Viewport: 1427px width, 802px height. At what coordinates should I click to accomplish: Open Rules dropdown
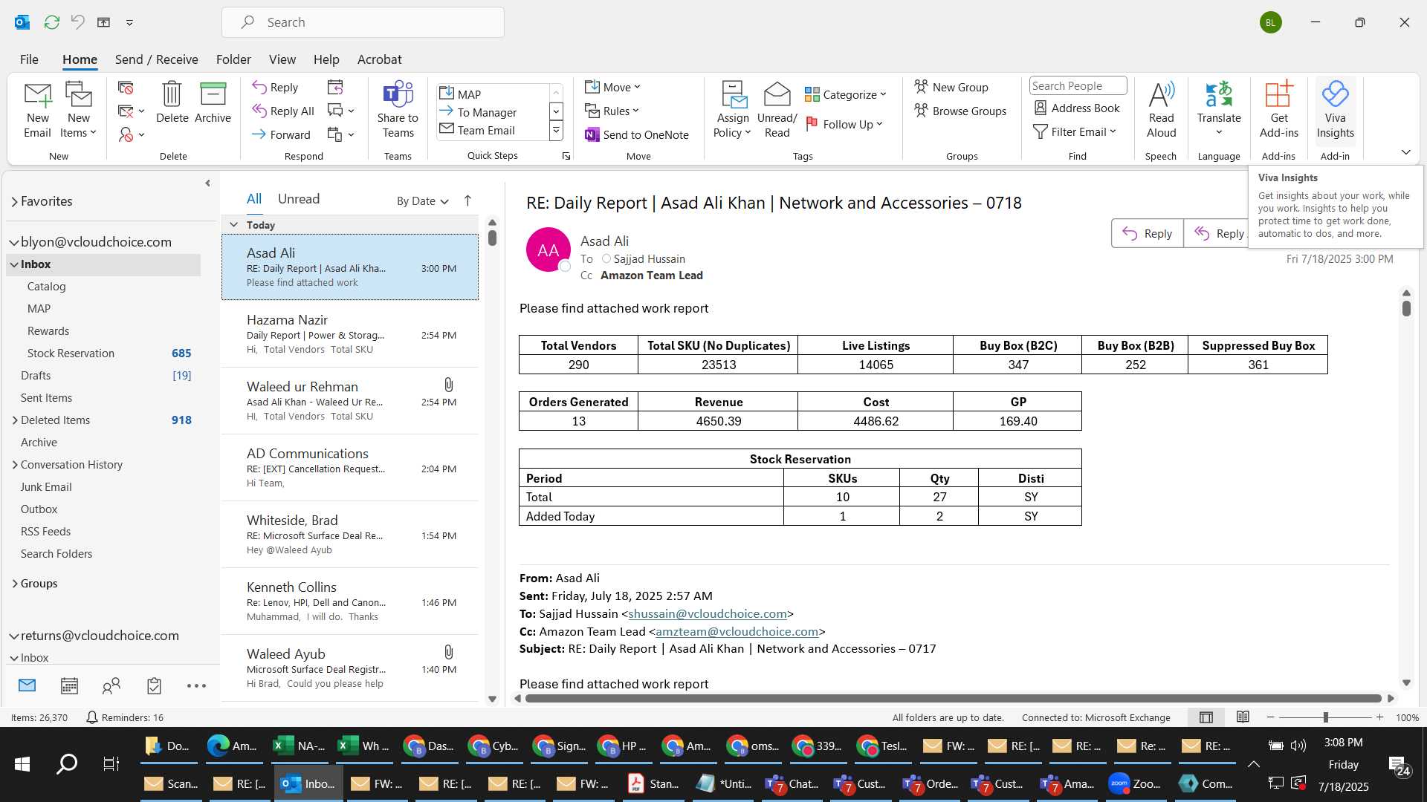612,111
